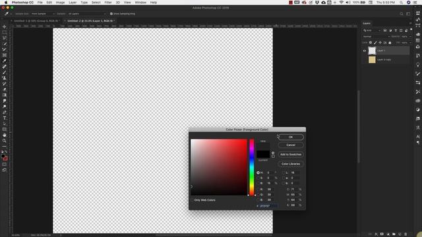
Task: Click Add to Swatches button
Action: [291, 155]
